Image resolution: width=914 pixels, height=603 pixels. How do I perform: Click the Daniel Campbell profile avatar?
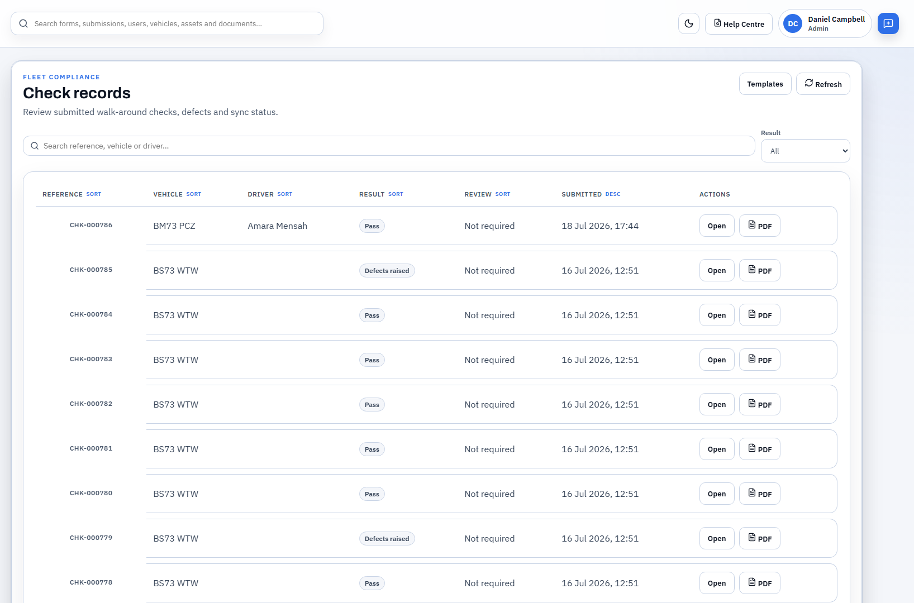(x=793, y=23)
